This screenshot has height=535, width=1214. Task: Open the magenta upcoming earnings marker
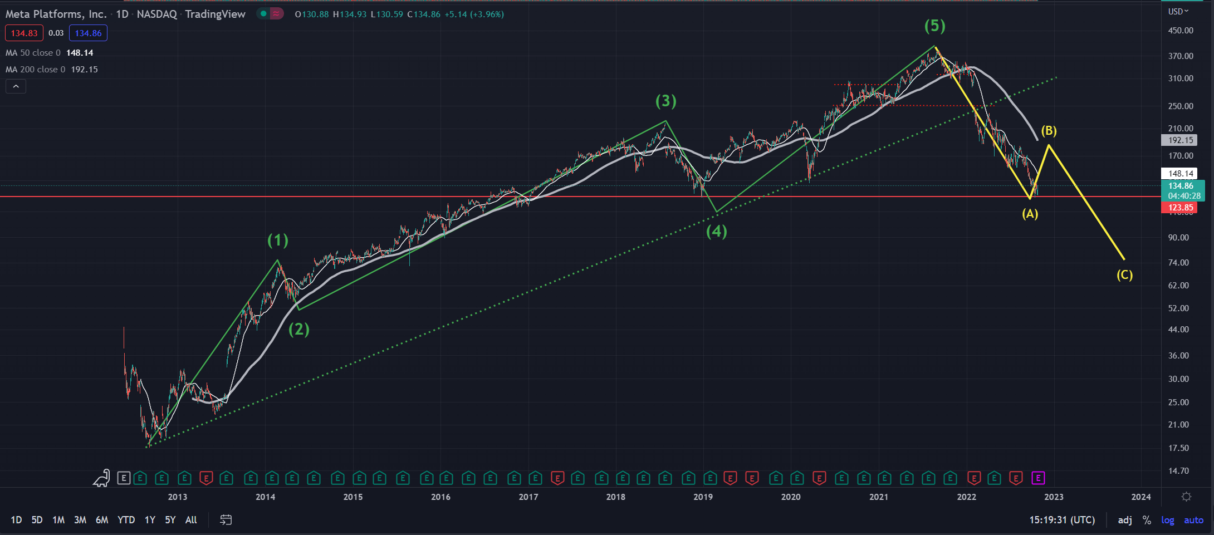[x=1038, y=478]
